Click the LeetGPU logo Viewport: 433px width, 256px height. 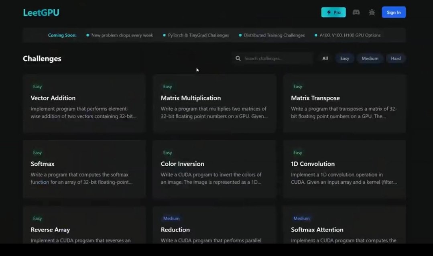(x=41, y=13)
